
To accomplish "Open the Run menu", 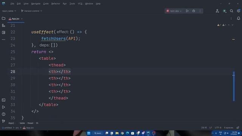I will coord(65,3).
